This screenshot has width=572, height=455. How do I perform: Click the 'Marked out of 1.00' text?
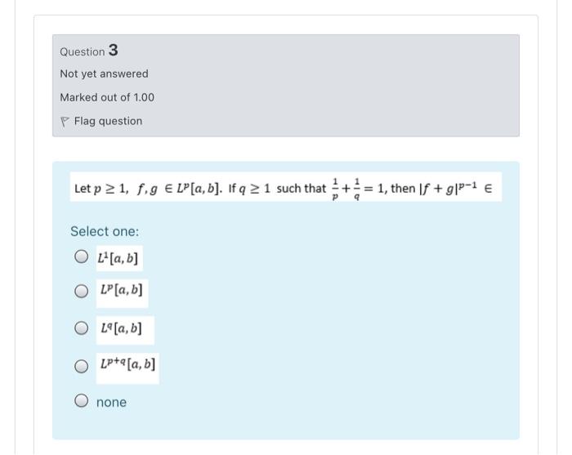(107, 97)
